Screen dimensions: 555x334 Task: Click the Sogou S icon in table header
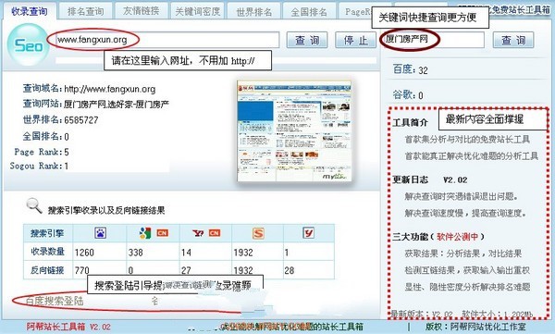tap(258, 233)
